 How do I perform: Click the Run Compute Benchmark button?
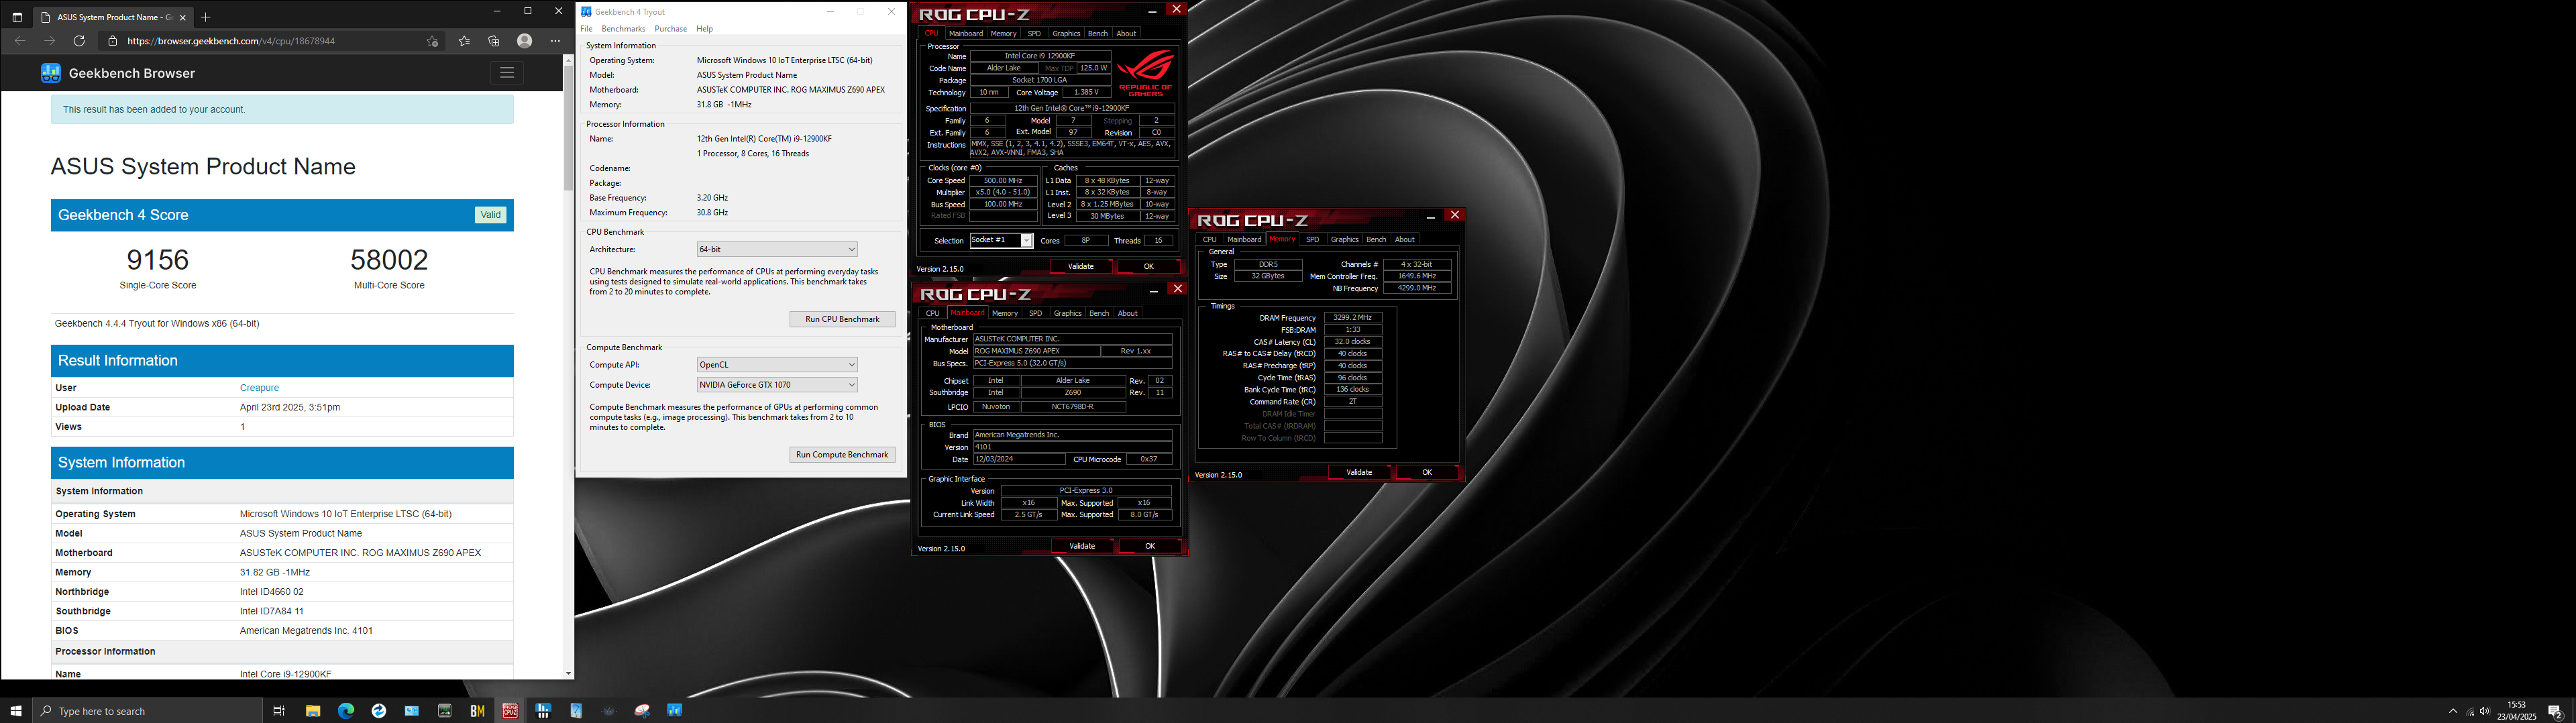pos(842,454)
